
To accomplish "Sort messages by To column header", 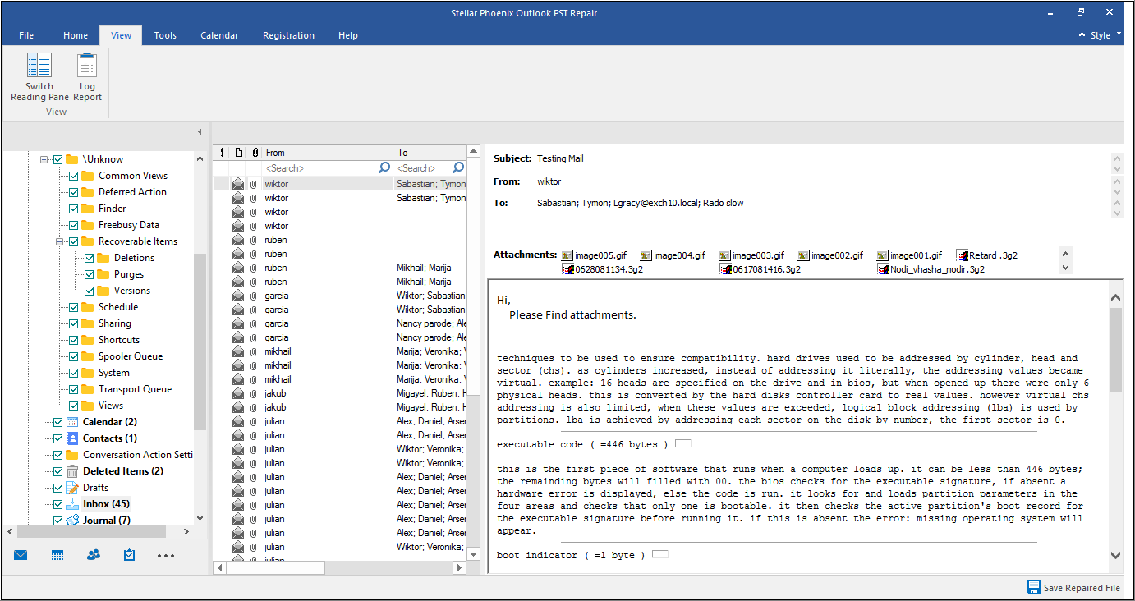I will [x=430, y=152].
